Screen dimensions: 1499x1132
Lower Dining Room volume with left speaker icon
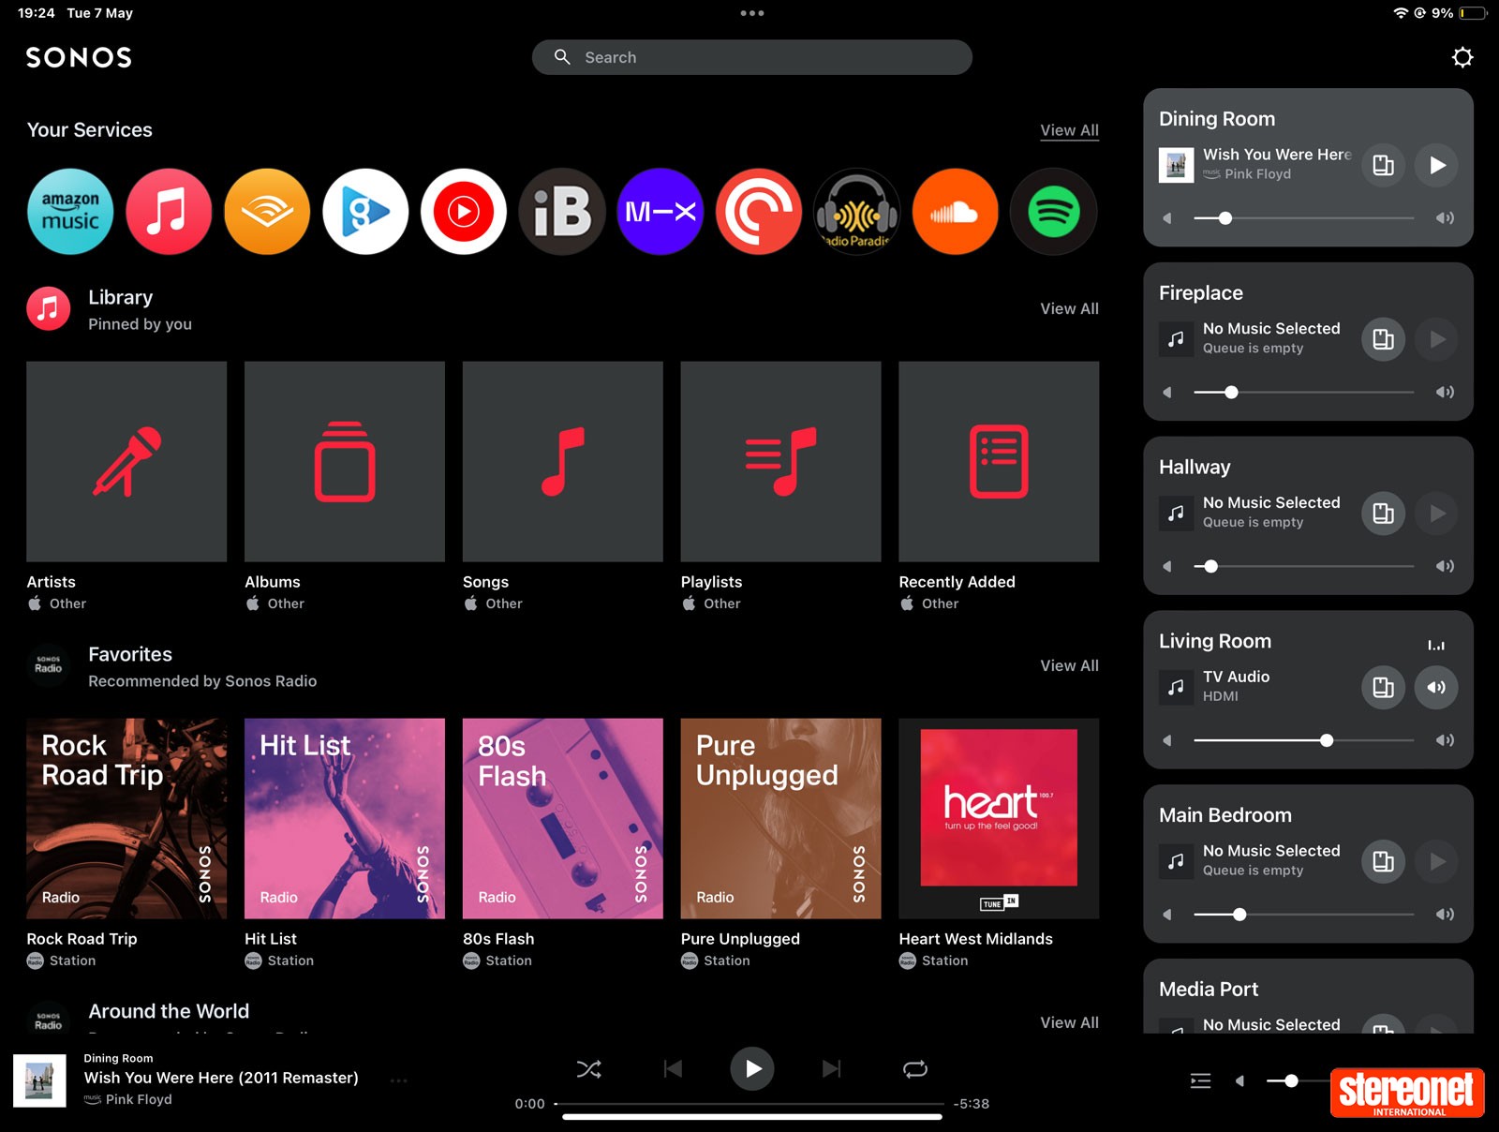pos(1167,218)
